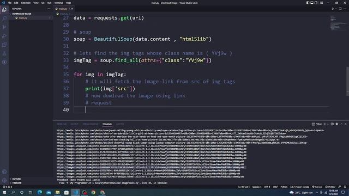Open the Explorer view in activity bar
Screen dimensions: 349x196
4,10
